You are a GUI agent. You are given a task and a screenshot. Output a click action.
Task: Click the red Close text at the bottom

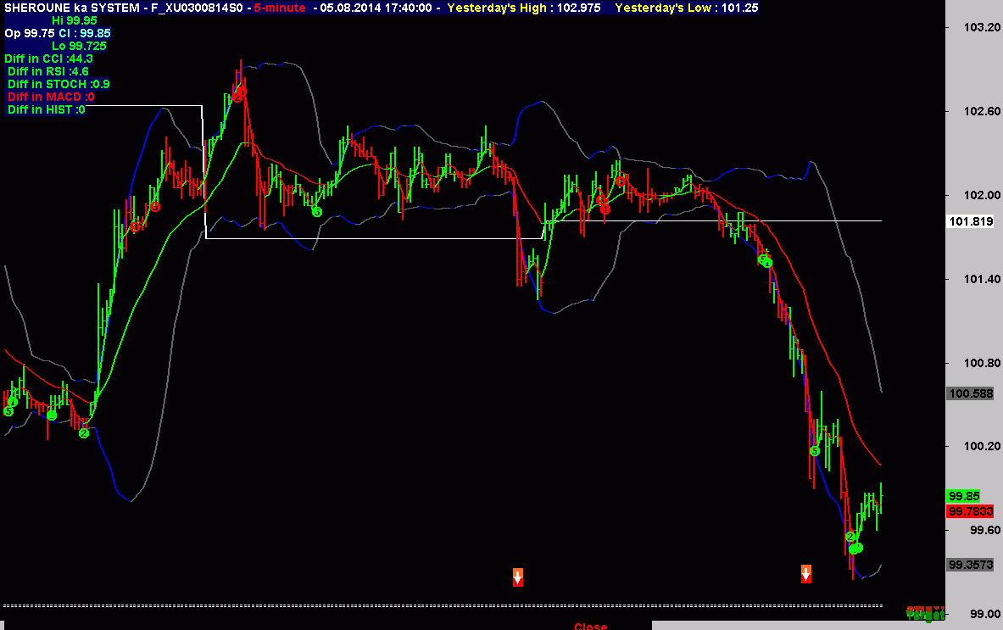pyautogui.click(x=590, y=626)
